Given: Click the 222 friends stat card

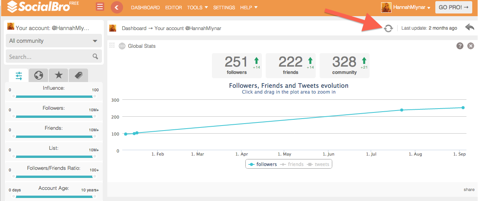Looking at the screenshot, I should pyautogui.click(x=291, y=65).
